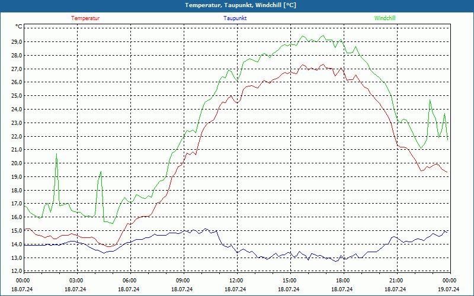
Task: Click the 17,0 y-axis value
Action: pyautogui.click(x=17, y=204)
